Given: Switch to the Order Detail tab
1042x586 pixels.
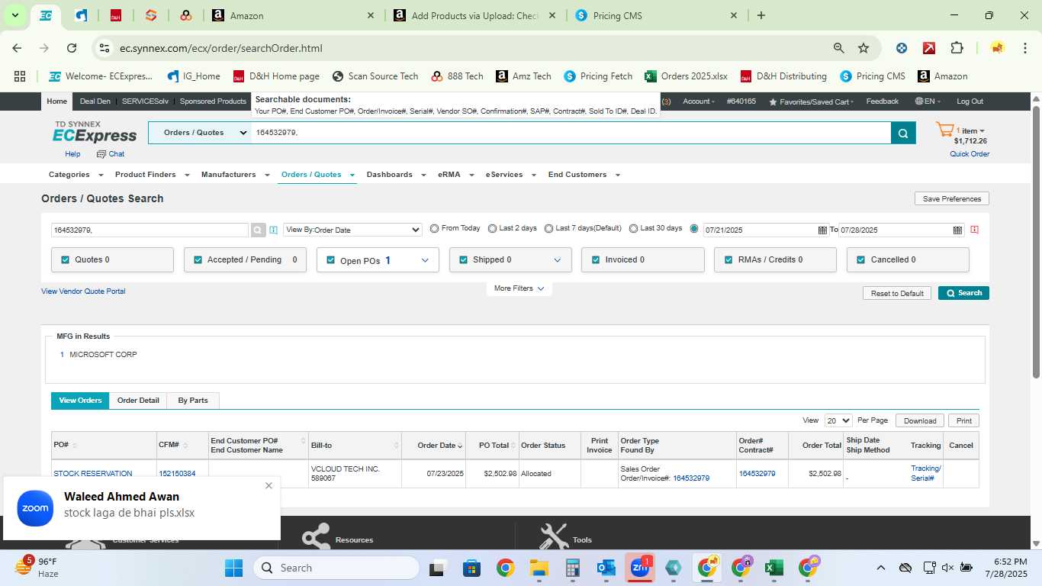Looking at the screenshot, I should point(138,401).
